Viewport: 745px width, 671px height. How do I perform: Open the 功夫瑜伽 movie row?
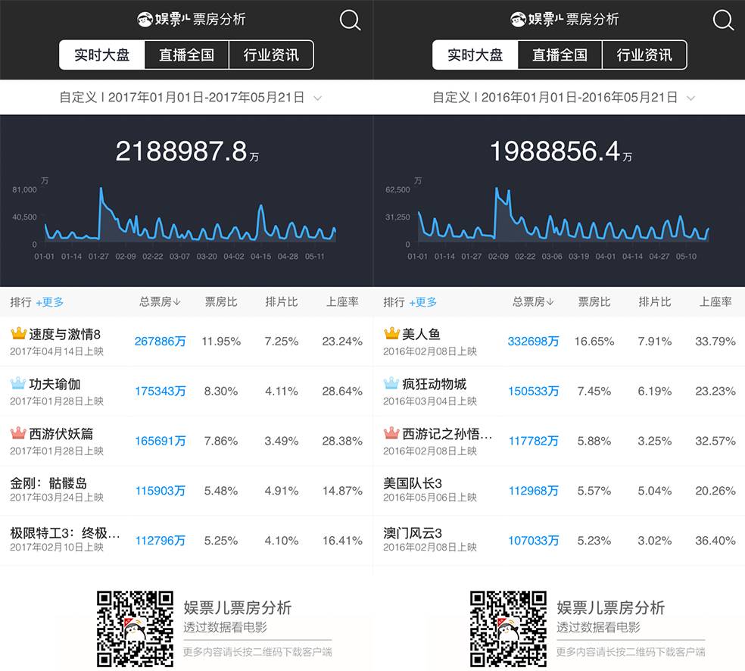(x=186, y=391)
